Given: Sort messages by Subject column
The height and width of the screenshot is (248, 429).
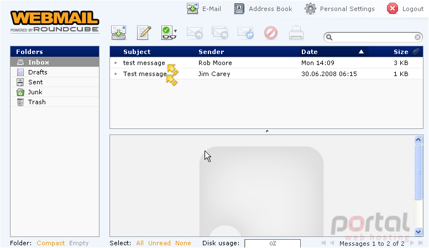Looking at the screenshot, I should [137, 52].
